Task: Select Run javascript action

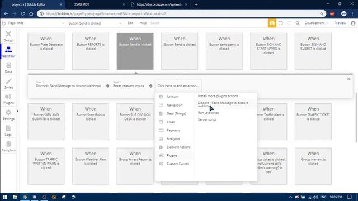Action: 208,113
